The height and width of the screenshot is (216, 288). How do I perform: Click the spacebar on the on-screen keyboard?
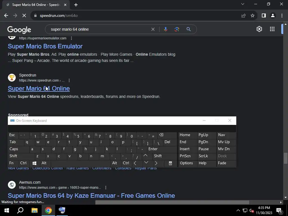pyautogui.click(x=81, y=163)
